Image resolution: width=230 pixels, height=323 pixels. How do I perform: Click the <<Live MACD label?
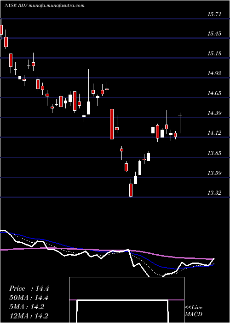194,311
